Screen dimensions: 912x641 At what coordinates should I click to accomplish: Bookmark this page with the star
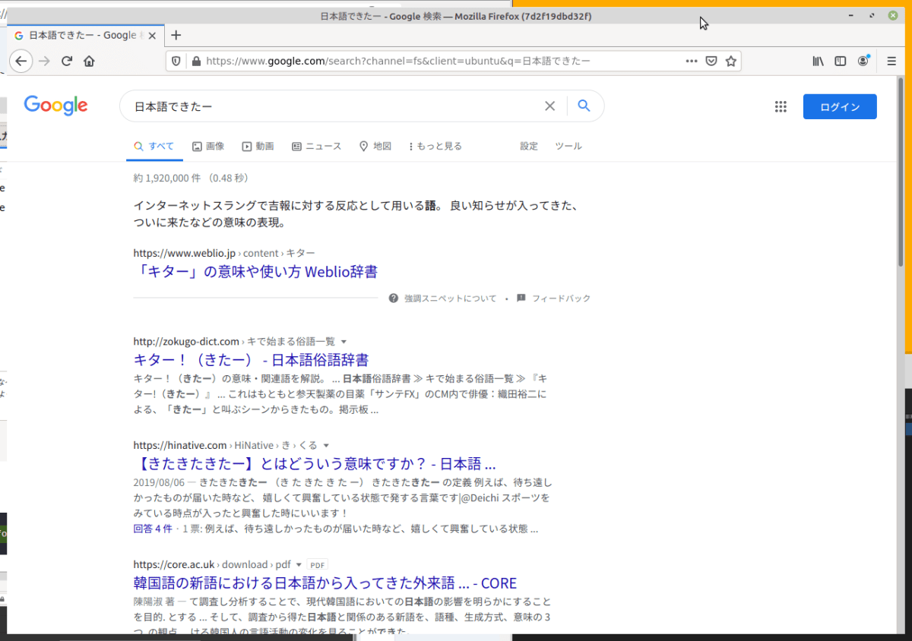(x=731, y=62)
